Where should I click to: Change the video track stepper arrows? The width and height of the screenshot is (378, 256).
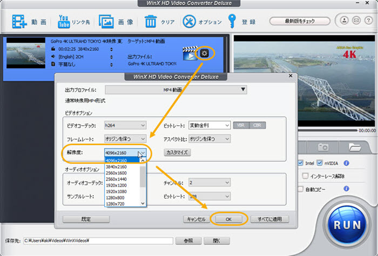coord(111,49)
